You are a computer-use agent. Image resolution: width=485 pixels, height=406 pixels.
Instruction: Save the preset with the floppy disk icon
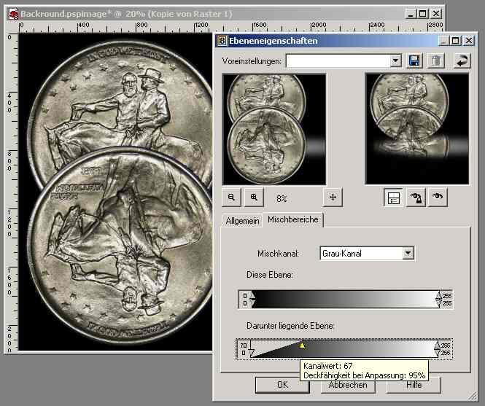coord(414,60)
